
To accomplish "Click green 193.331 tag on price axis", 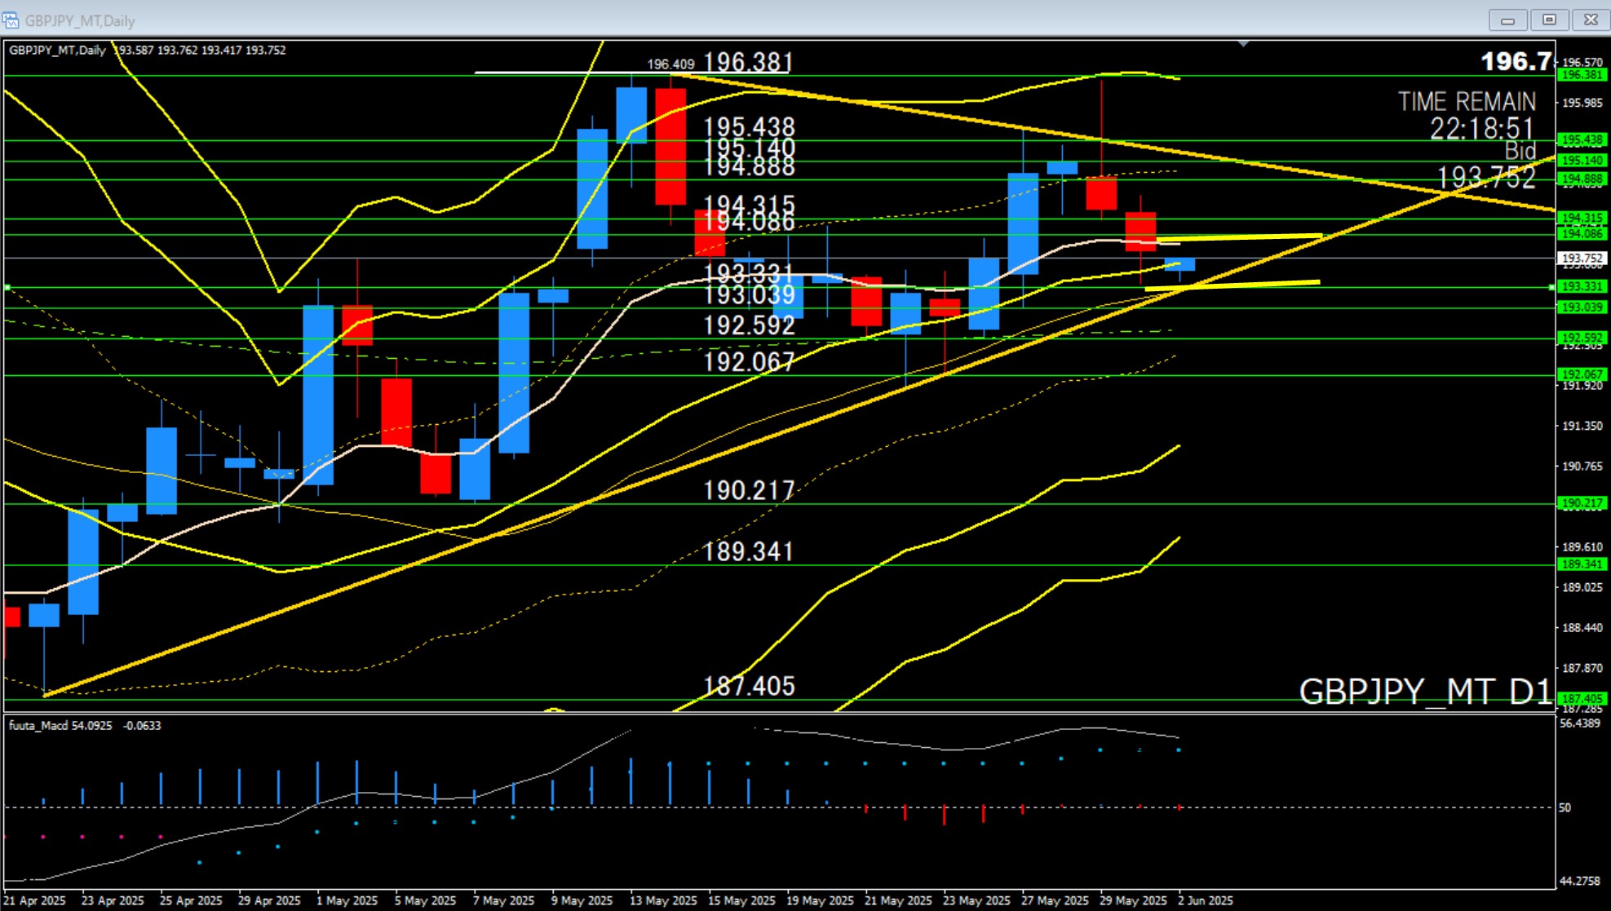I will pyautogui.click(x=1582, y=286).
